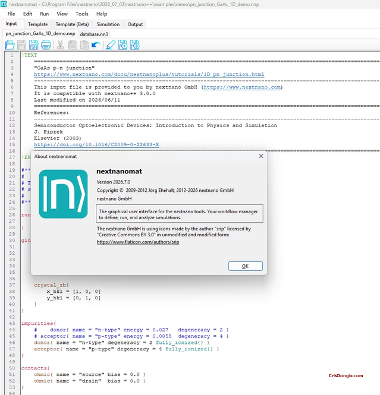Switch to the Input tab
This screenshot has width=380, height=395.
click(11, 24)
